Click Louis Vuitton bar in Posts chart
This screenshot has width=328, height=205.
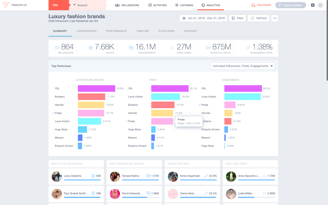pyautogui.click(x=166, y=97)
